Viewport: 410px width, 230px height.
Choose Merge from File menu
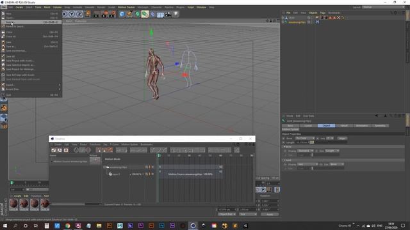[31, 22]
